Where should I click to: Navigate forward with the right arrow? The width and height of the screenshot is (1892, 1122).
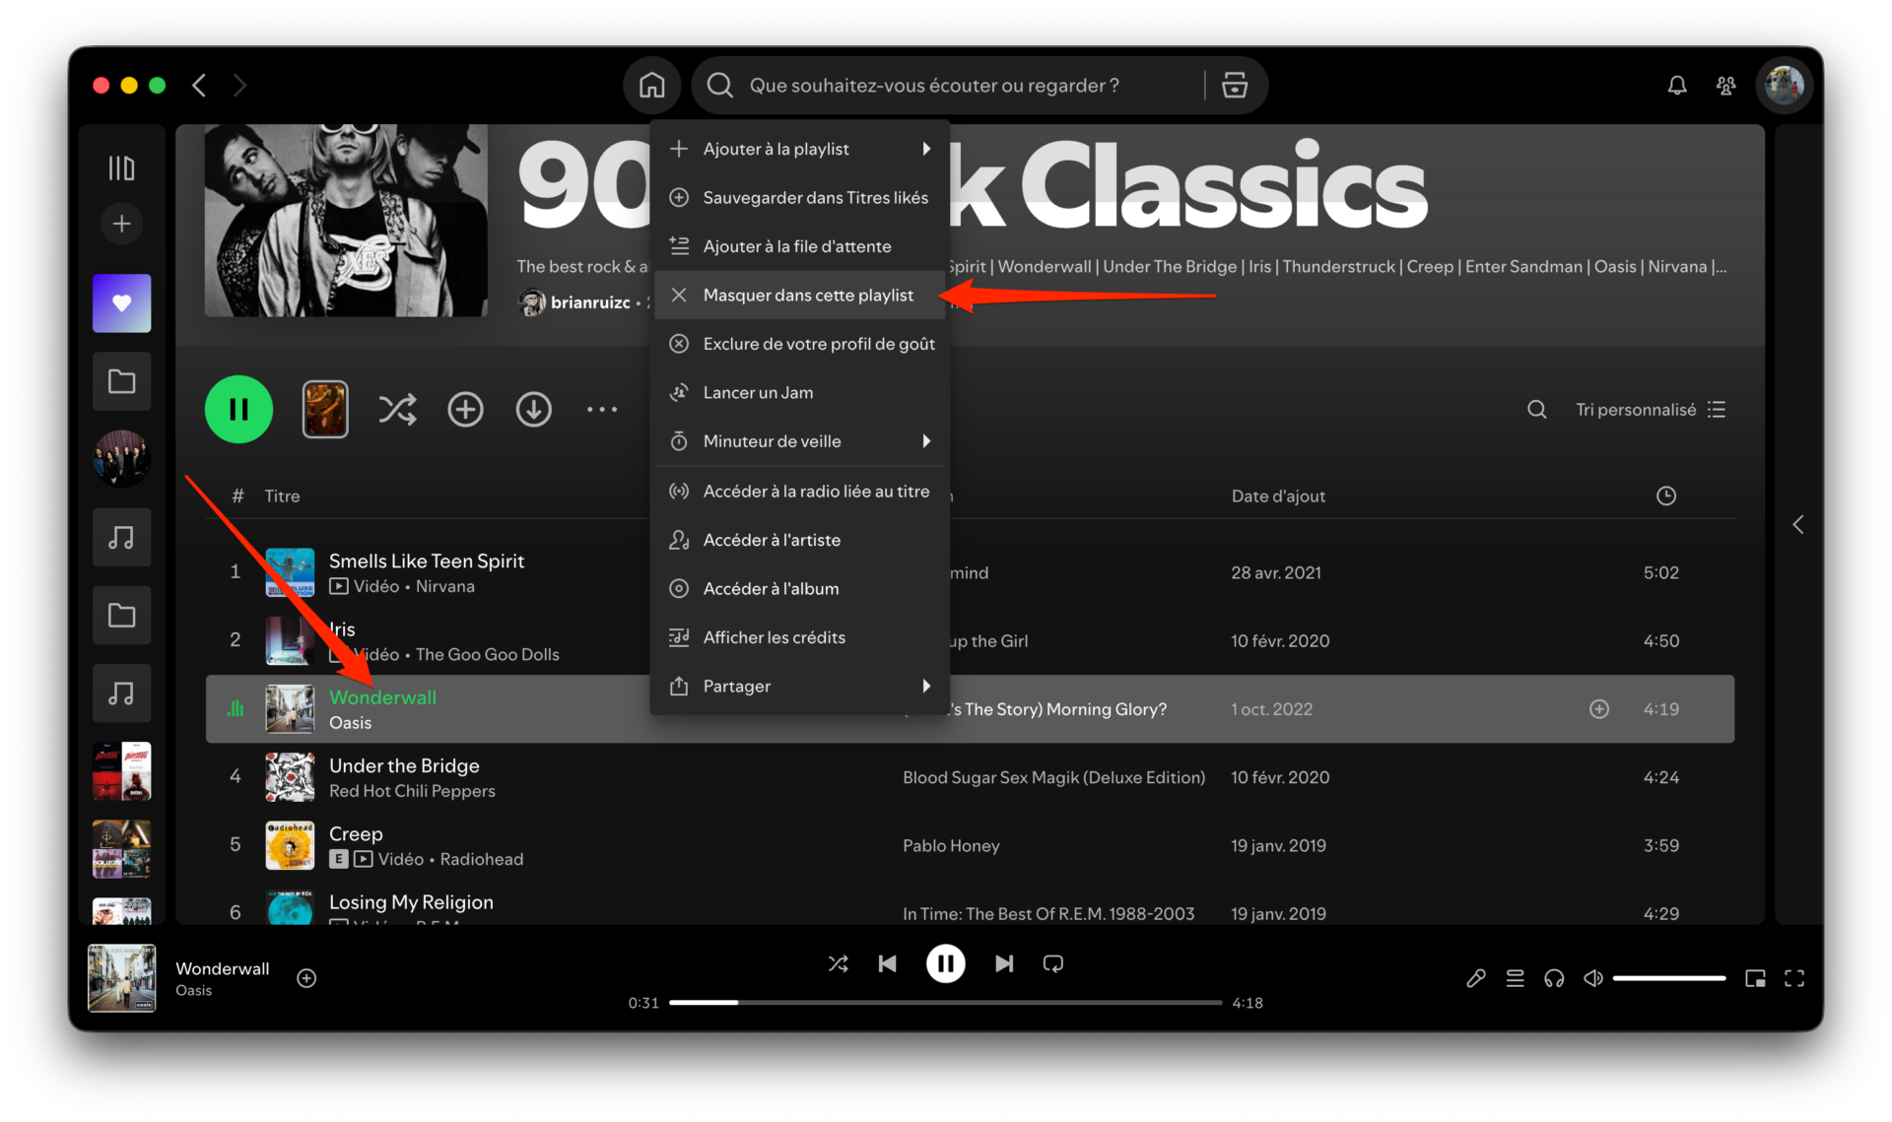[239, 86]
